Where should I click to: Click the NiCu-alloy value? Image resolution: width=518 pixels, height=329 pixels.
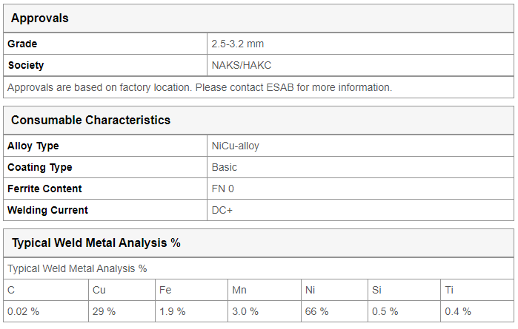[235, 146]
